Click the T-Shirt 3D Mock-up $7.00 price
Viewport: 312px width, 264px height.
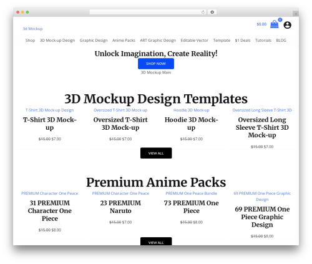56,139
